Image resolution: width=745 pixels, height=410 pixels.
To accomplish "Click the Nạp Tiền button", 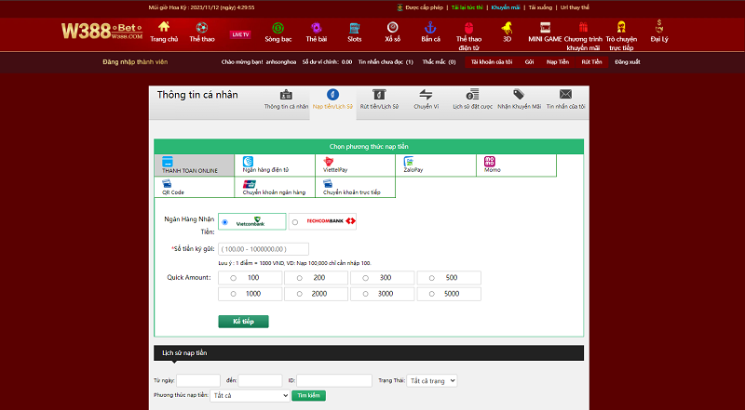I will [558, 62].
